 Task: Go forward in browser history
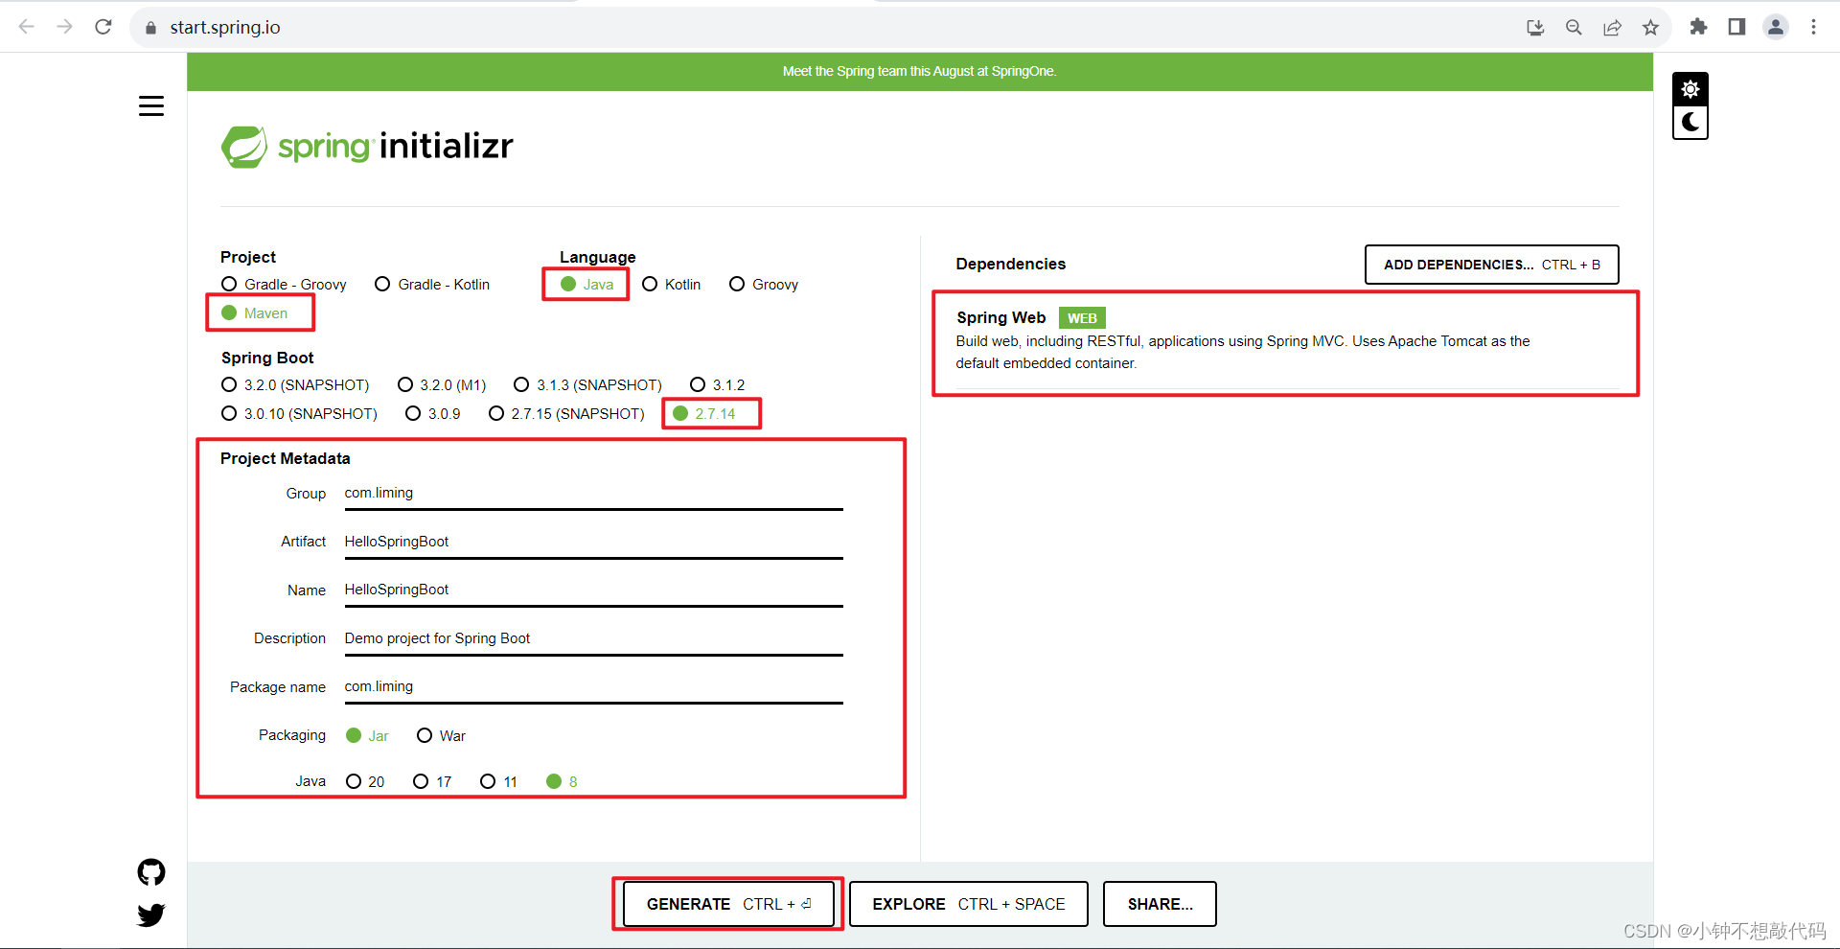(x=65, y=27)
